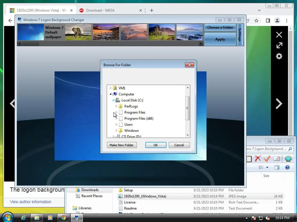This screenshot has height=222, width=297.
Task: Collapse the Computer tree node
Action: [111, 94]
